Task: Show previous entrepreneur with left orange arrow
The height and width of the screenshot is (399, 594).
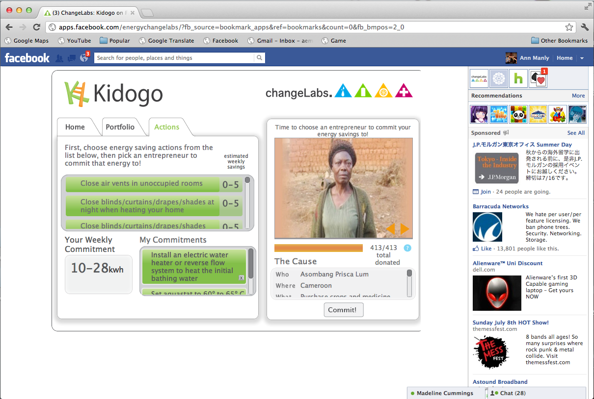Action: pyautogui.click(x=390, y=229)
